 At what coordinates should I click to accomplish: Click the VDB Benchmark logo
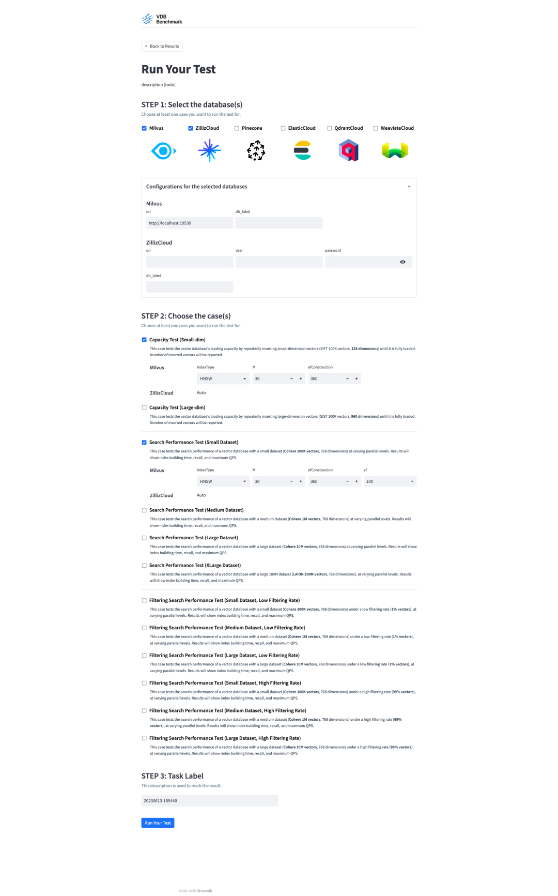162,19
